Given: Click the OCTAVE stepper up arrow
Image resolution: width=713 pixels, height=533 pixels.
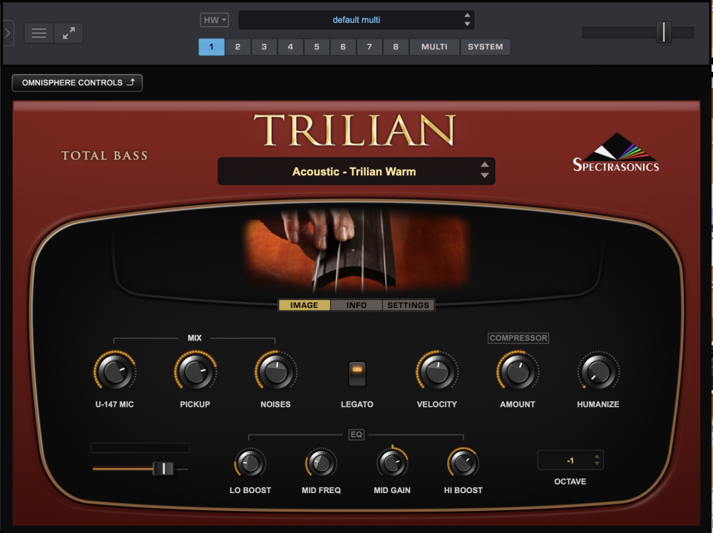Looking at the screenshot, I should coord(597,457).
